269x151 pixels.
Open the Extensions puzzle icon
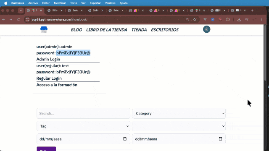(228, 20)
